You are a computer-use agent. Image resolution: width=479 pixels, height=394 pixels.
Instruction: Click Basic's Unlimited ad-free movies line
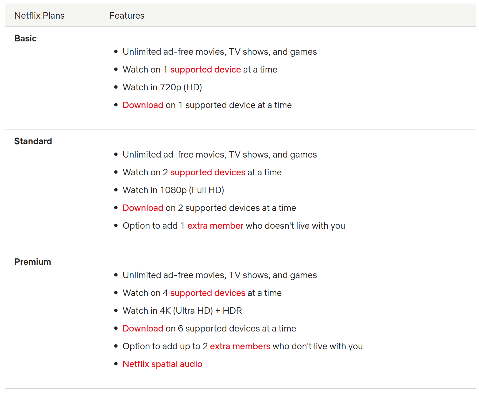point(220,52)
